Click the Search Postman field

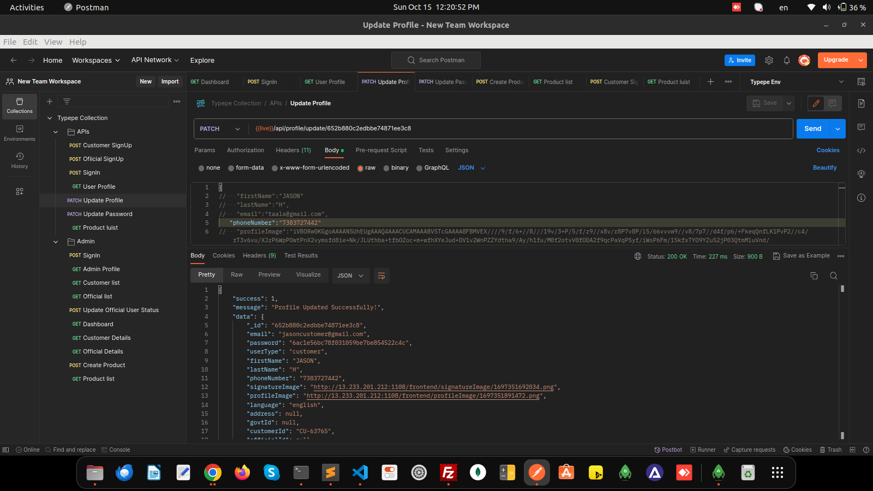coord(436,60)
